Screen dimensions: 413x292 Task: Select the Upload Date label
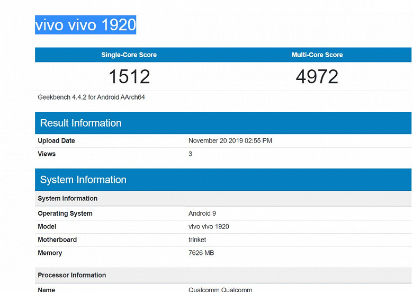[x=56, y=141]
